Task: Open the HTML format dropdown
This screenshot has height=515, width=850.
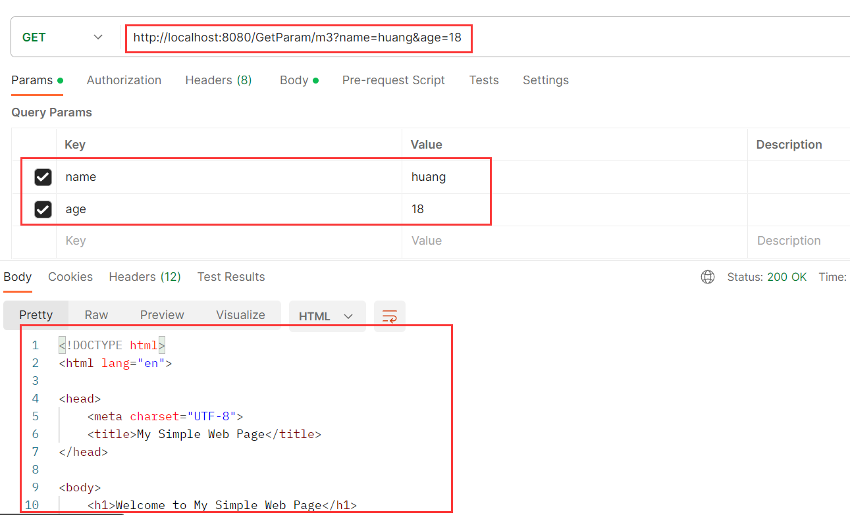Action: point(327,316)
